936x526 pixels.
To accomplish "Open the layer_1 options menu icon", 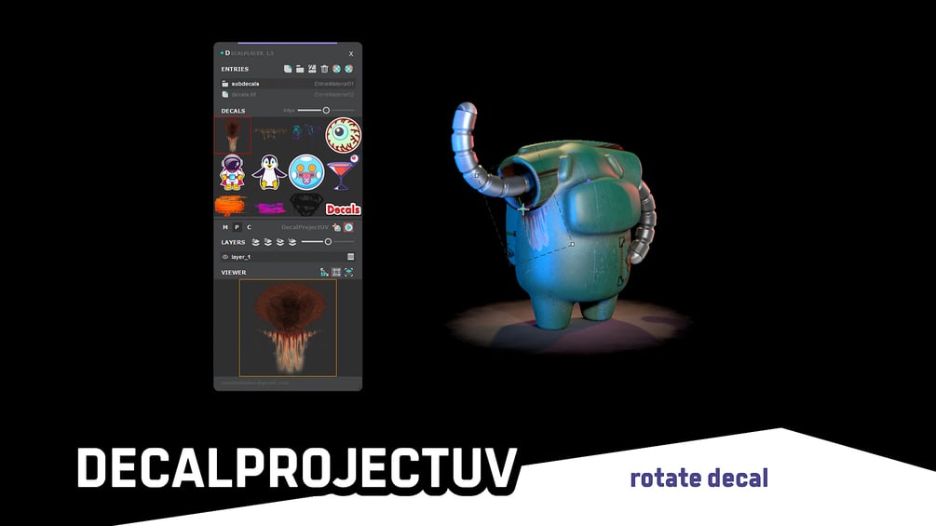I will [351, 257].
